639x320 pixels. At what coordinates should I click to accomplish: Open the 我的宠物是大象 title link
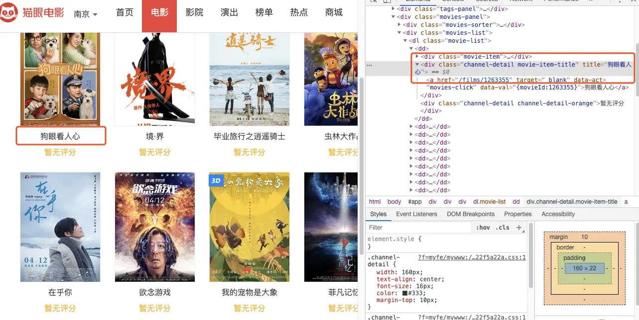pos(250,292)
